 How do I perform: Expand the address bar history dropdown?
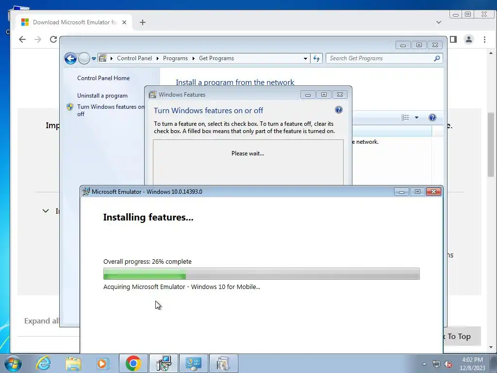coord(305,58)
